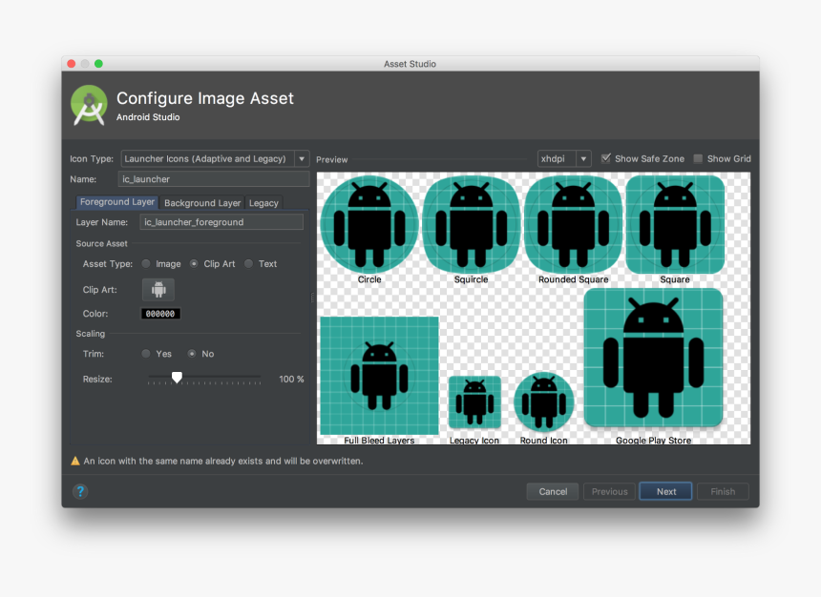Choose Clip Art asset type radio button
This screenshot has width=821, height=597.
click(x=194, y=264)
